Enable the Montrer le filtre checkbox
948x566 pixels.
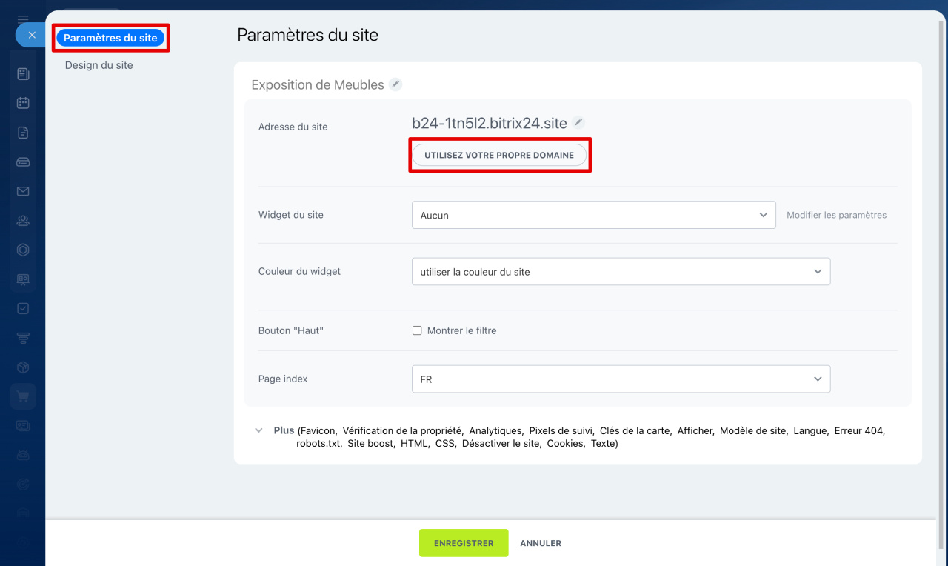[417, 330]
